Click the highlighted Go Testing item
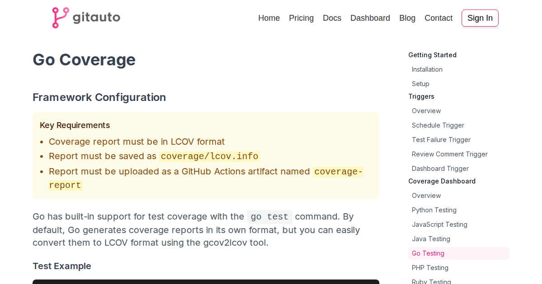This screenshot has height=284, width=542. pos(459,253)
